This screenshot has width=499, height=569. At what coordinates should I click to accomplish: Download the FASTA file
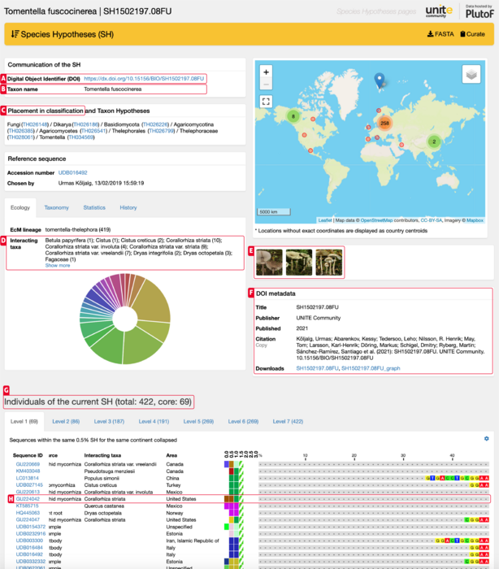[x=440, y=33]
